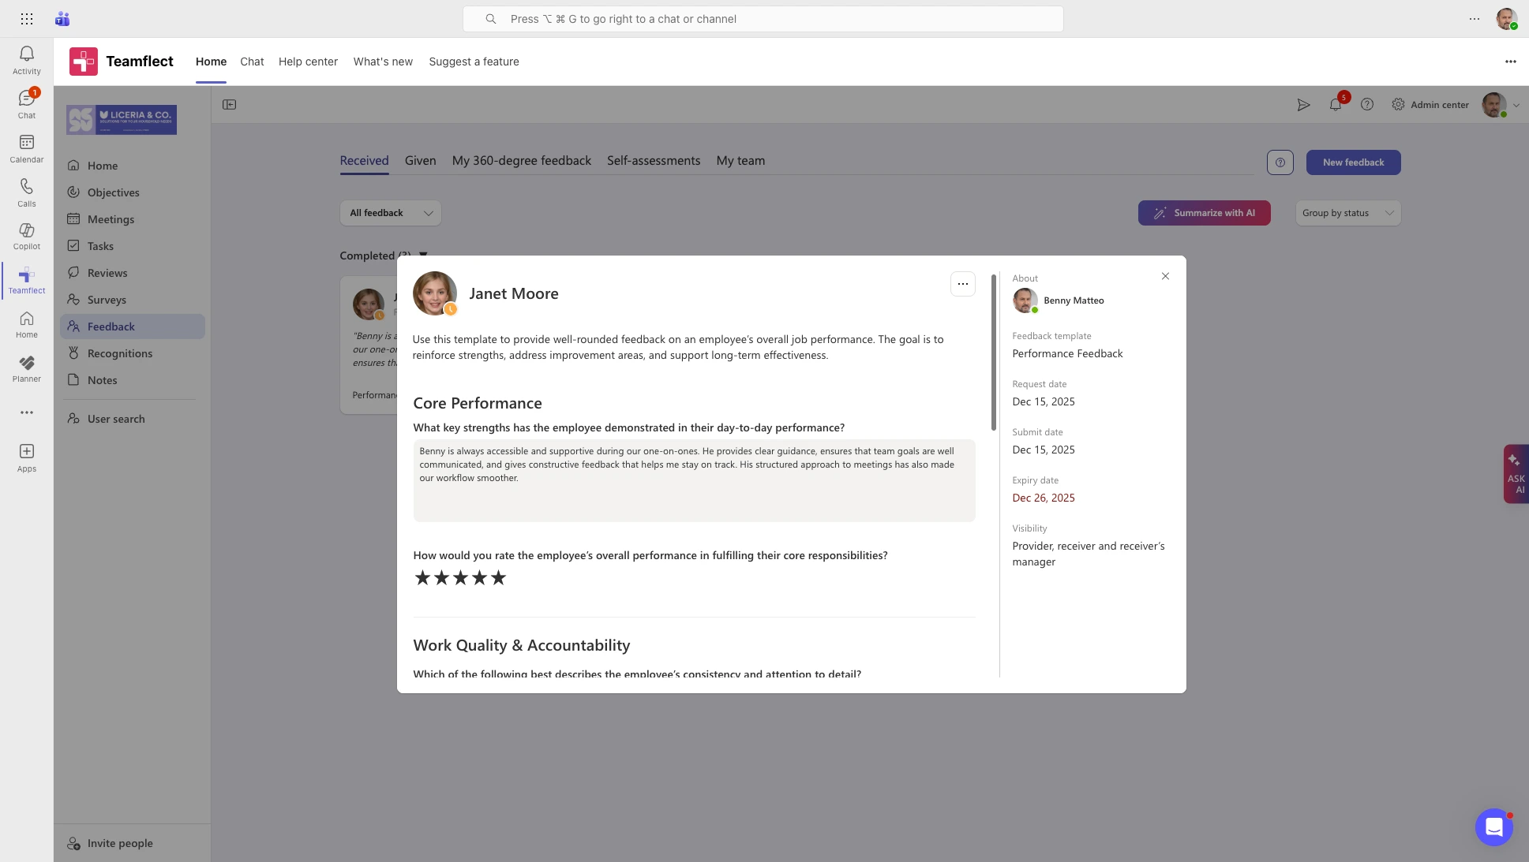Click the help question mark beside New feedback
The width and height of the screenshot is (1529, 862).
click(x=1280, y=162)
